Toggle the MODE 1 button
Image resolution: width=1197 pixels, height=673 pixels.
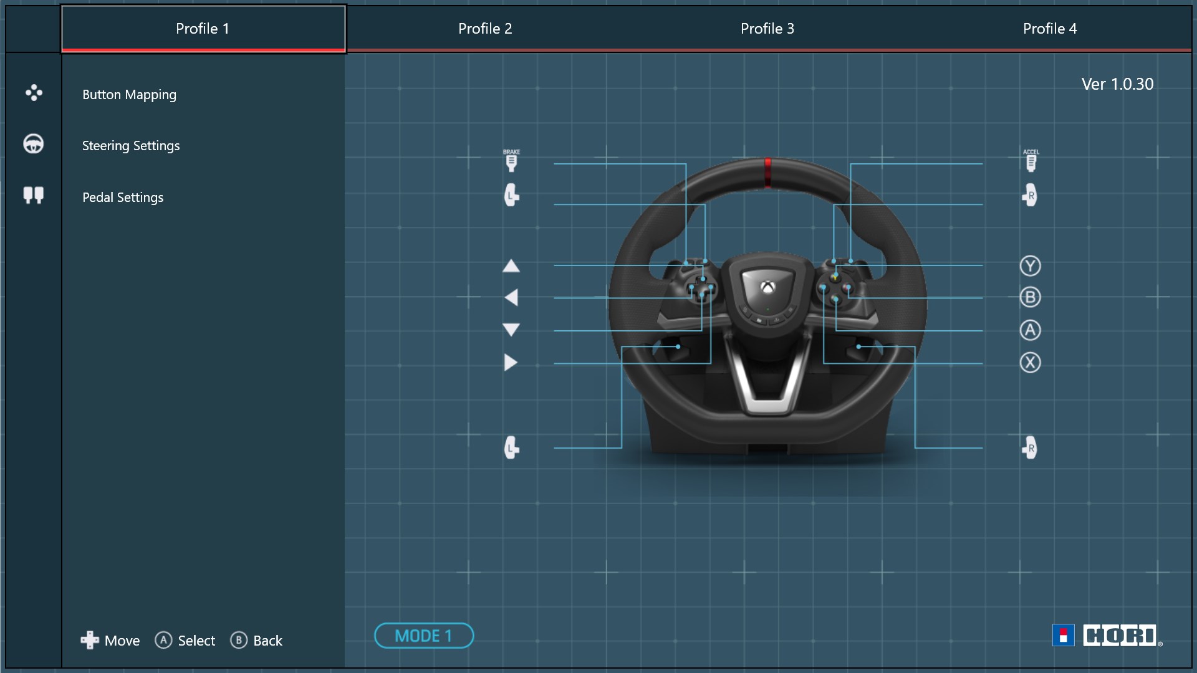tap(424, 636)
